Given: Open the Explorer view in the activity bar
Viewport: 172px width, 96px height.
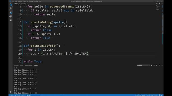Looking at the screenshot, I should [10, 4].
